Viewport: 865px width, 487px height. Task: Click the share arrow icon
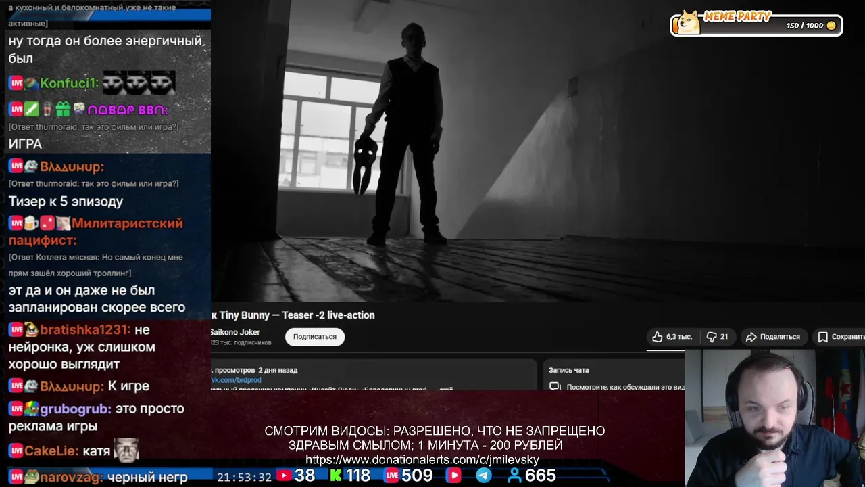pyautogui.click(x=751, y=337)
